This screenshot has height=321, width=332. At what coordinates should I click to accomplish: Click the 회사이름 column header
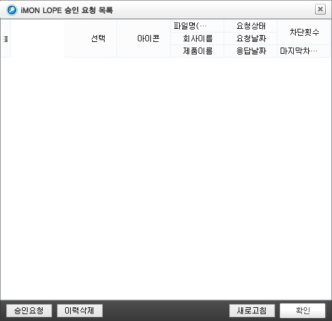click(x=197, y=39)
